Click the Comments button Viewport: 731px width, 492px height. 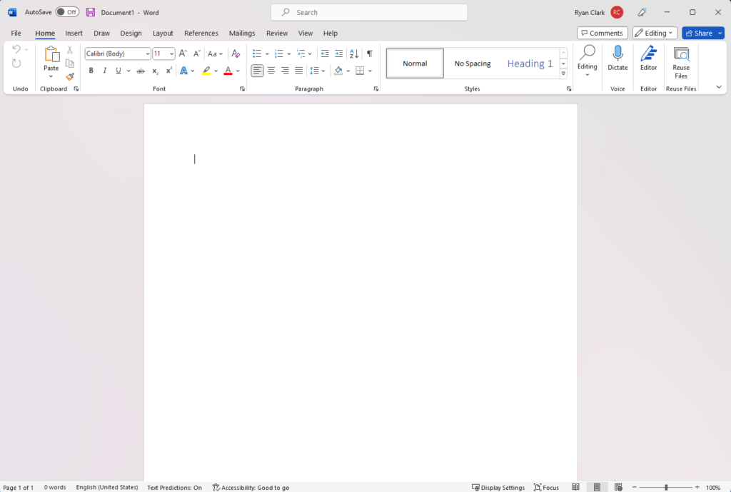coord(603,33)
